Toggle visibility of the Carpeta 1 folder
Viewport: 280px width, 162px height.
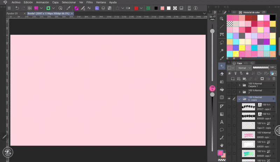pyautogui.click(x=229, y=85)
